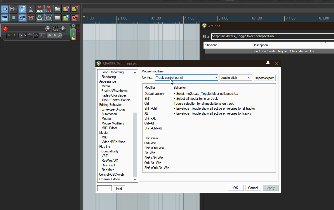Screen dimensions: 334x210
Task: Select Loop Recording in preferences tree
Action: point(112,72)
